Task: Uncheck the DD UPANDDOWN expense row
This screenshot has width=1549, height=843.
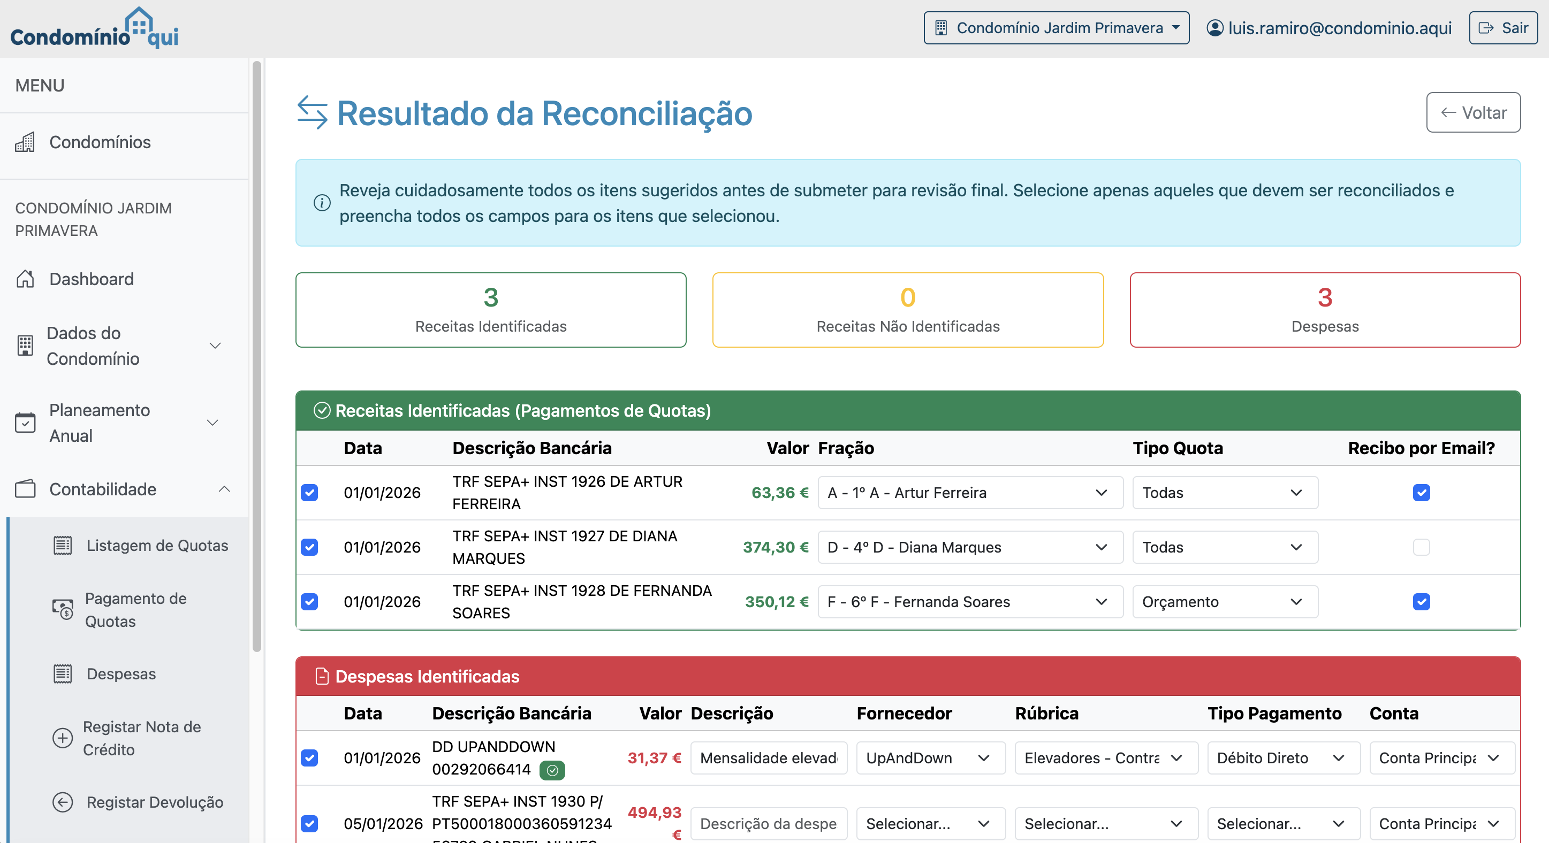Action: 310,758
